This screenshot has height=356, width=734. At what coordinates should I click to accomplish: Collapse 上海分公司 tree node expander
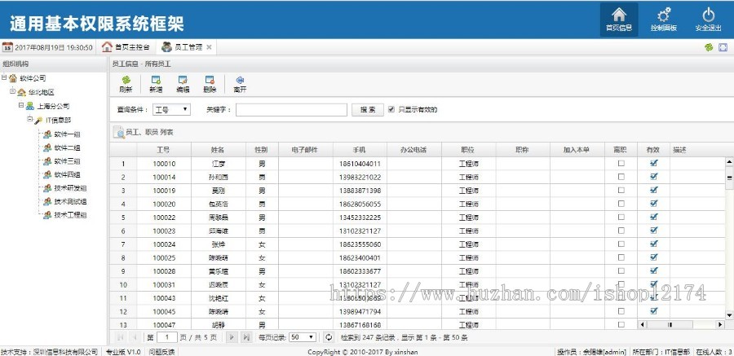(21, 105)
